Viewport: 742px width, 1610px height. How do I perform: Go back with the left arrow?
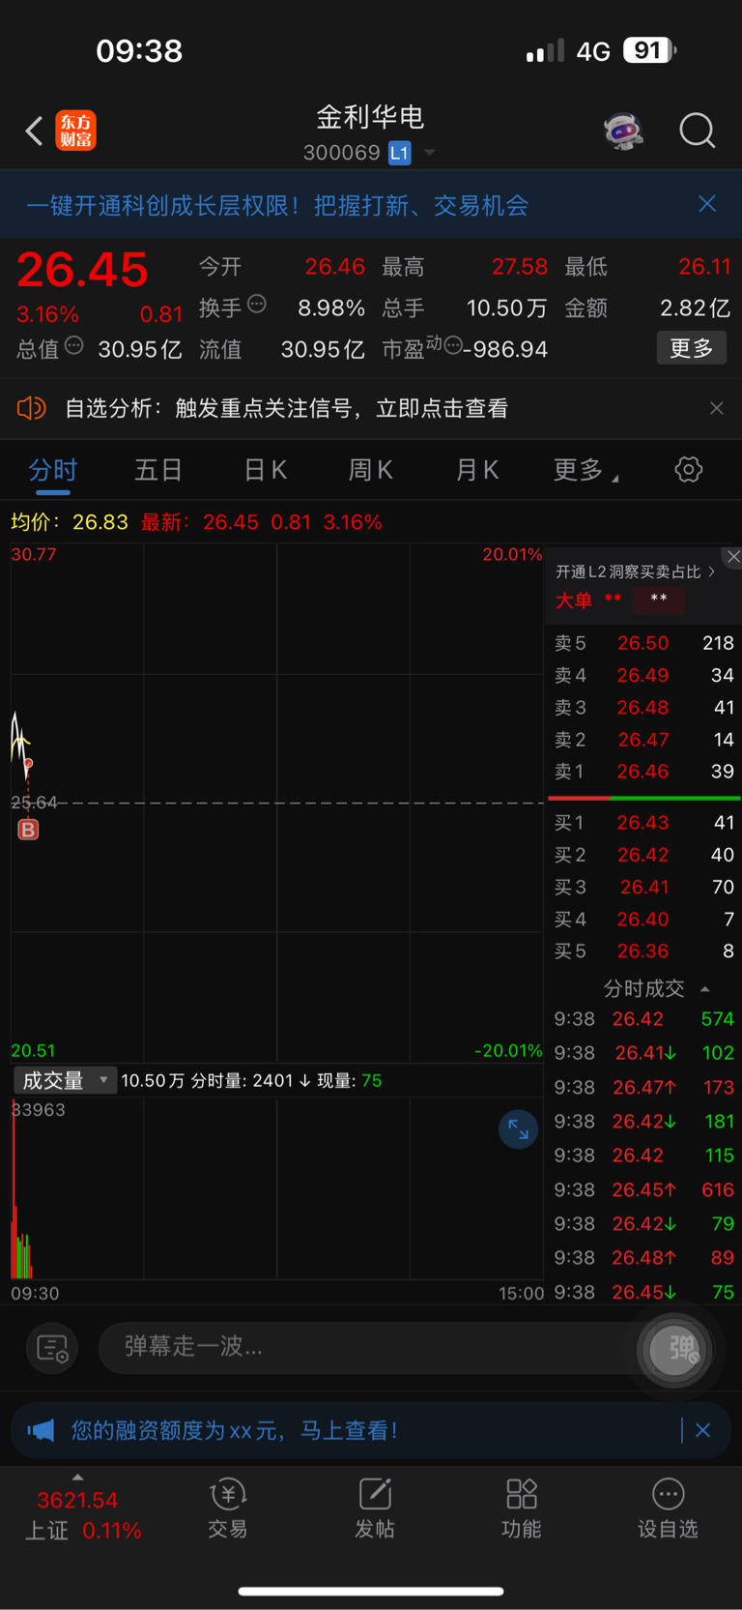point(34,131)
